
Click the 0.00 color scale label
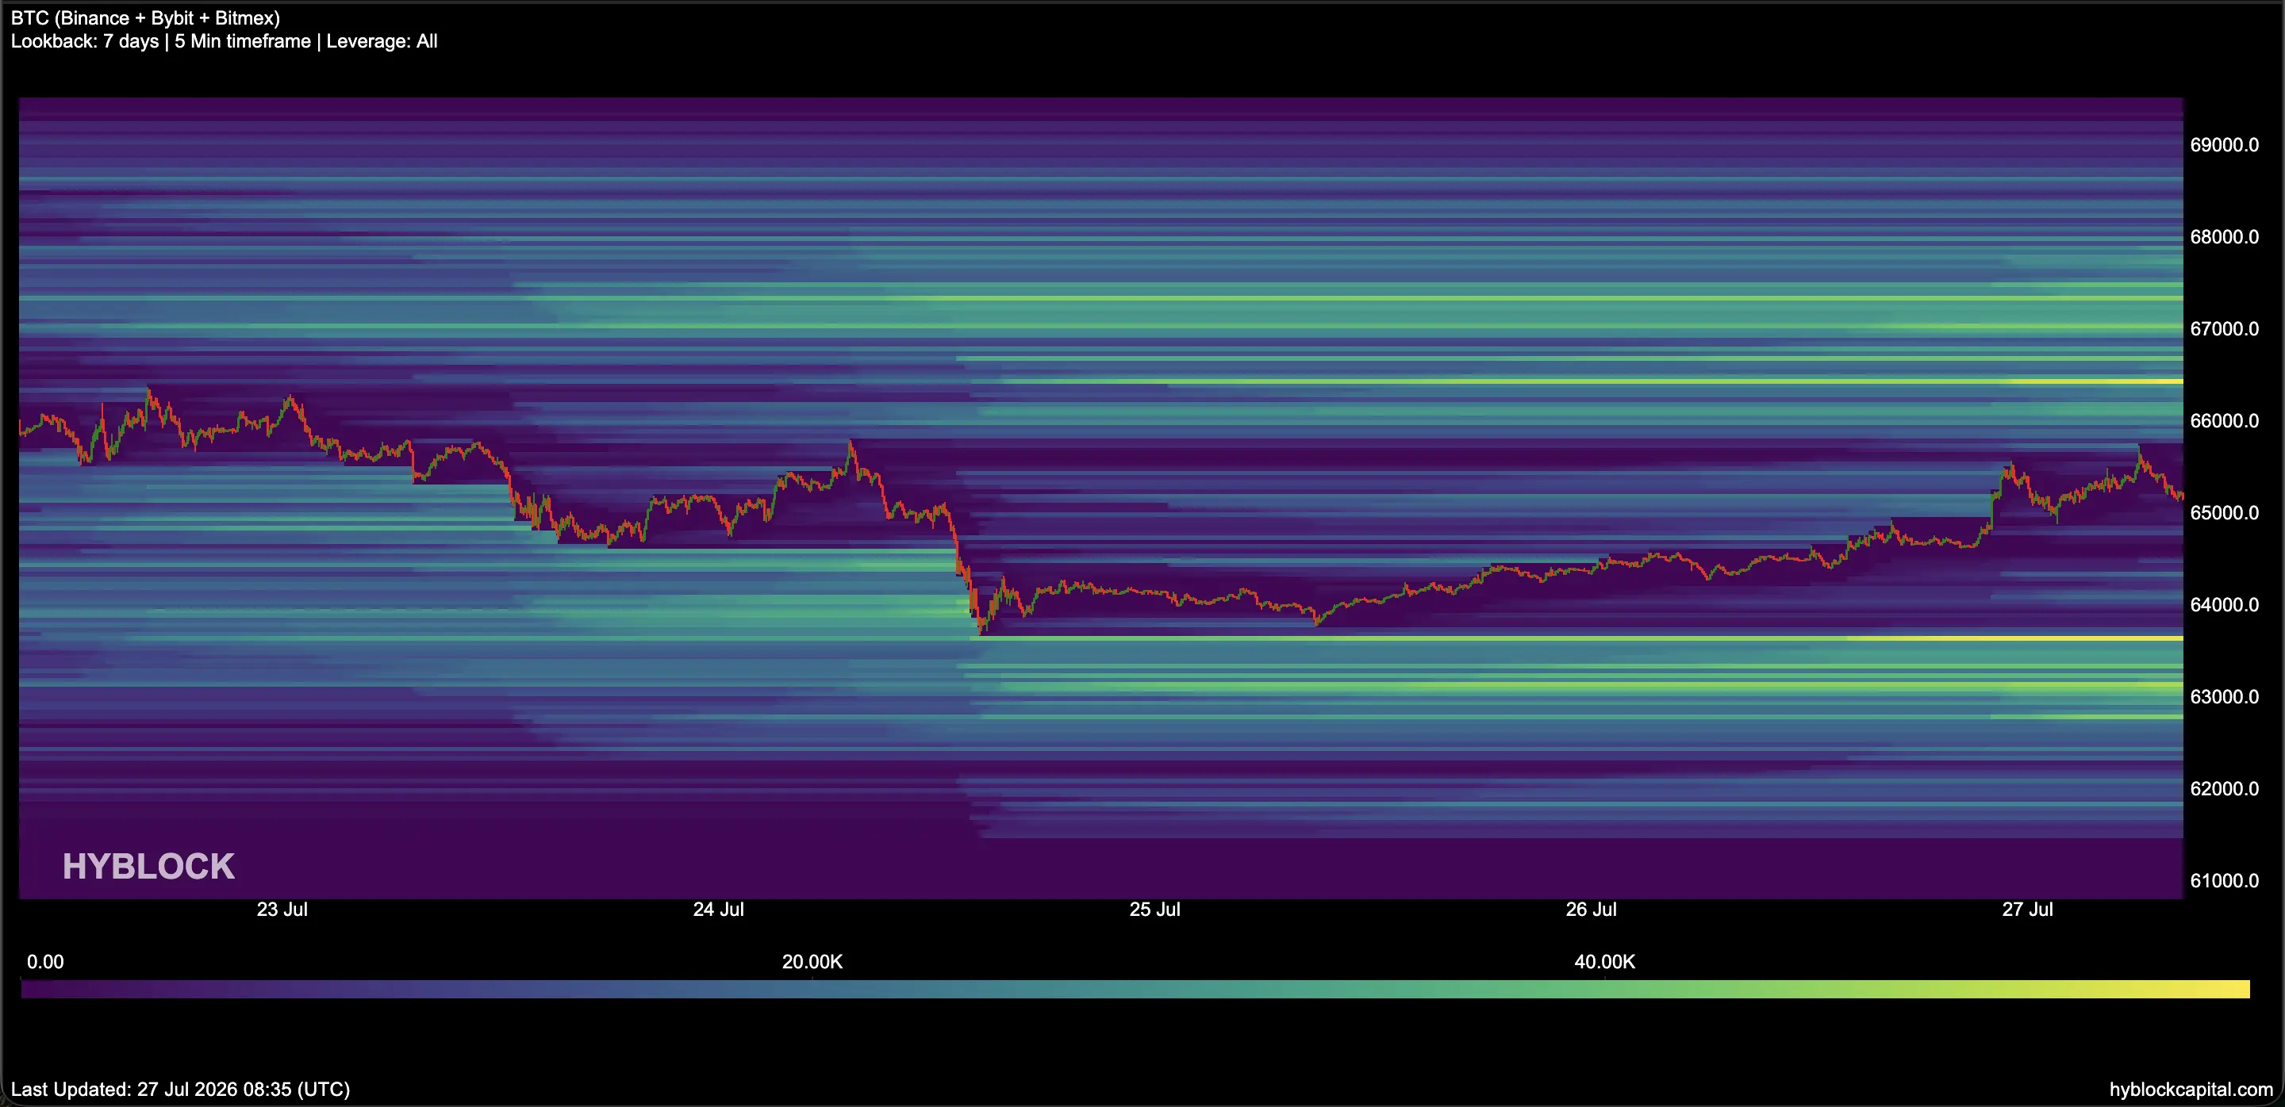(x=45, y=963)
